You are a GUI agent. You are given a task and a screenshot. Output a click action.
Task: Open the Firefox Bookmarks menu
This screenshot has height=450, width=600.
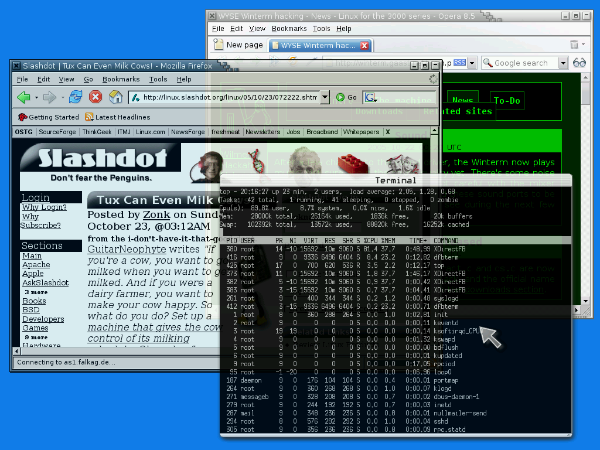pos(121,79)
